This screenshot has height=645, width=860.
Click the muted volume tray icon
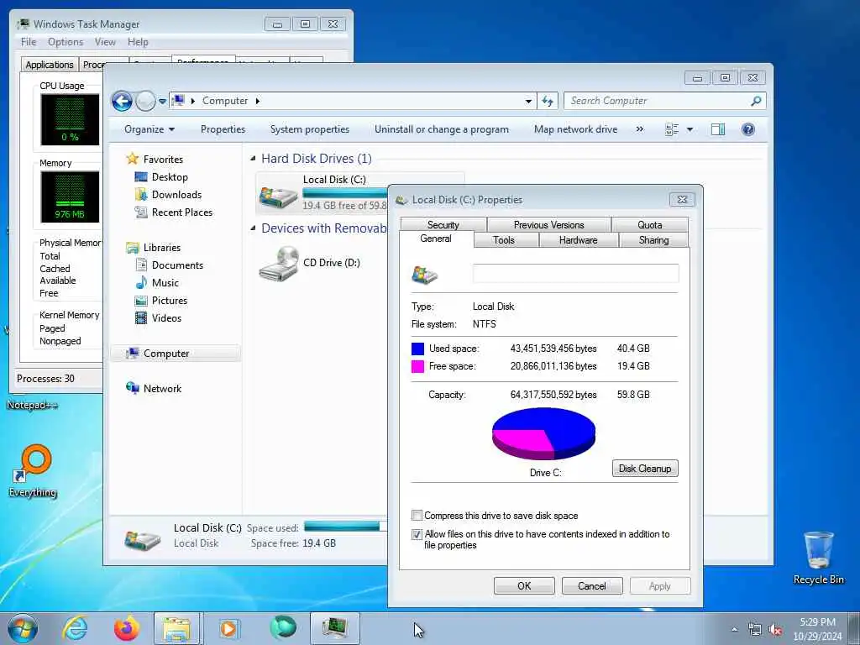(775, 630)
